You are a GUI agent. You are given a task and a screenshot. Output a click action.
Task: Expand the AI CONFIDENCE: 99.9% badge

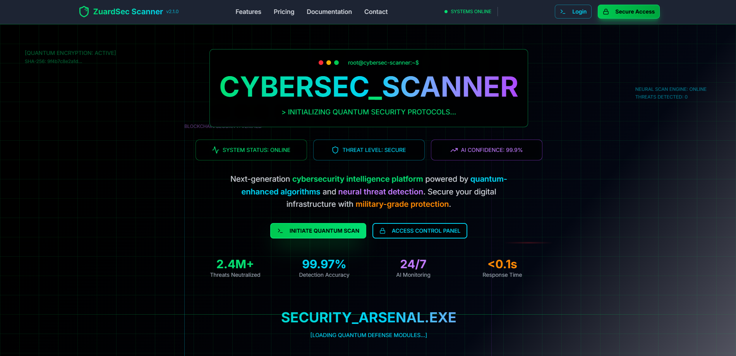tap(486, 150)
